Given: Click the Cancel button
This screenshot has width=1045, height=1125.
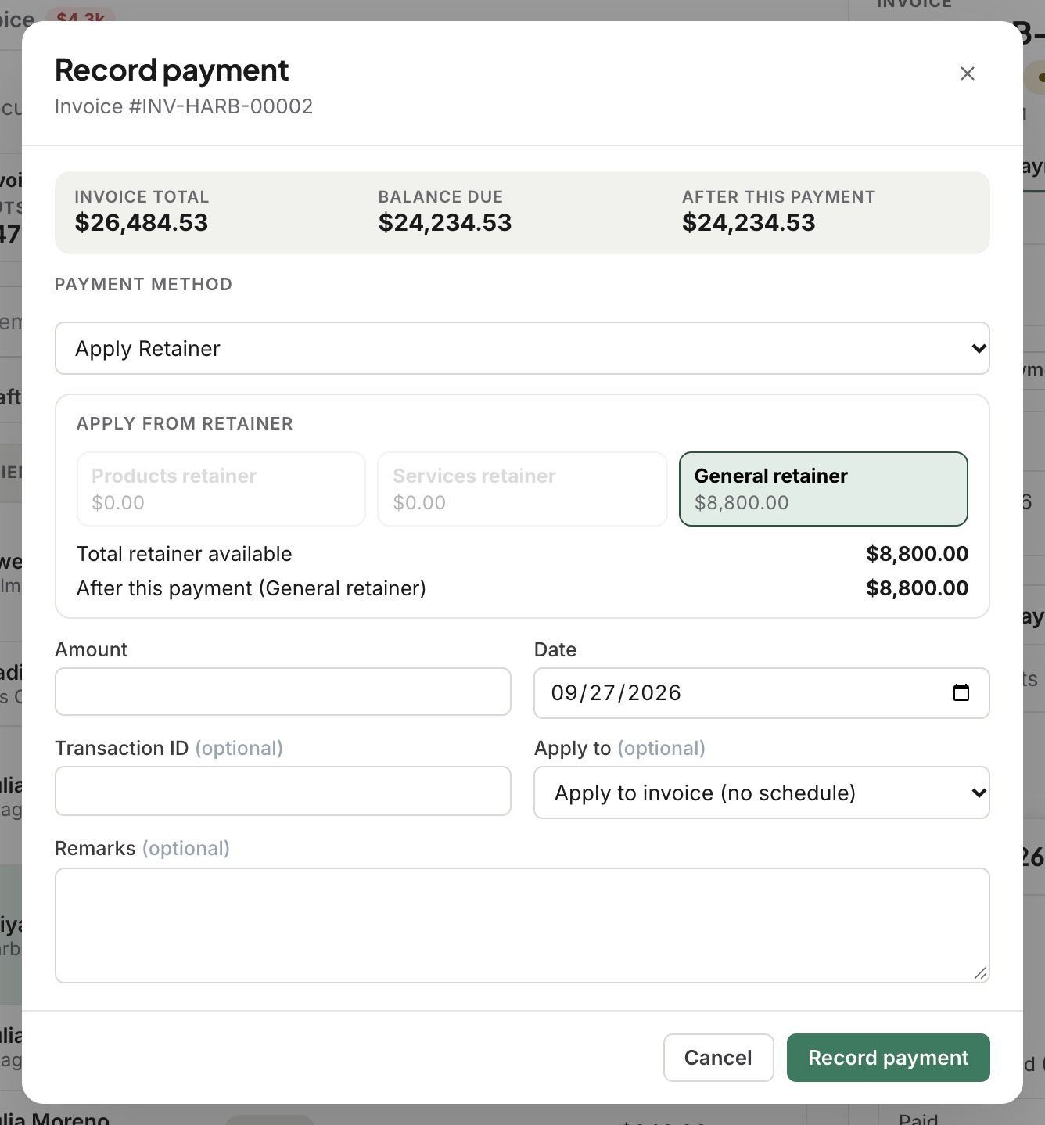Looking at the screenshot, I should (718, 1058).
